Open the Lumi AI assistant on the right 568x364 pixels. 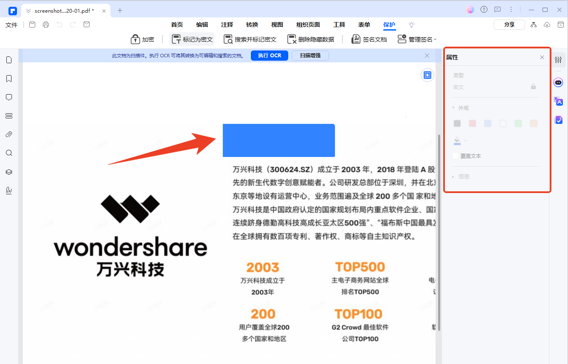(558, 82)
